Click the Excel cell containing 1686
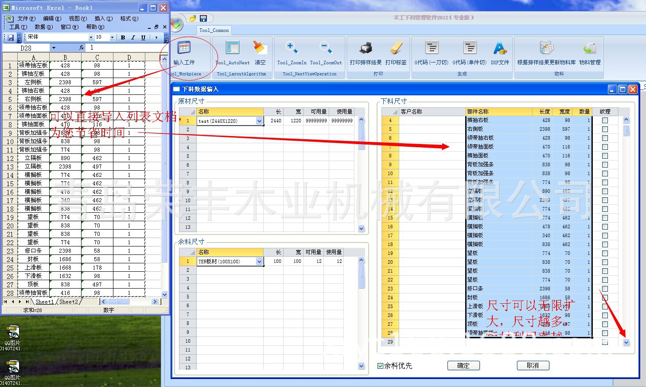This screenshot has width=646, height=387. (65, 259)
